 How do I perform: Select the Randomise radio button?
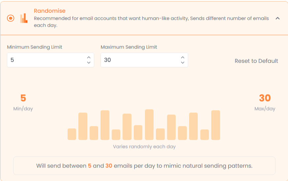[x=11, y=18]
